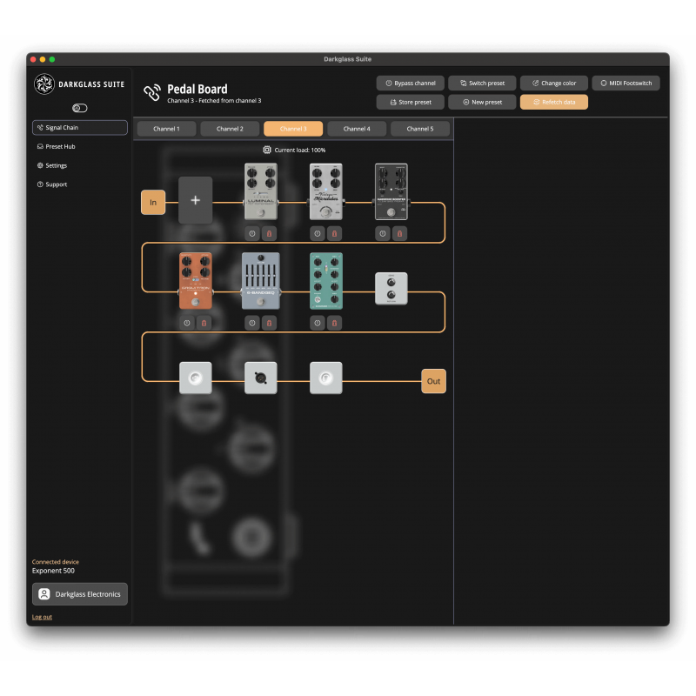Select the teal eight-knob pedal

pos(325,281)
